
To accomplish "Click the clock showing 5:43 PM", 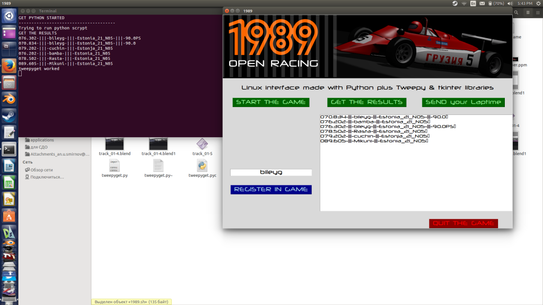I will [524, 4].
